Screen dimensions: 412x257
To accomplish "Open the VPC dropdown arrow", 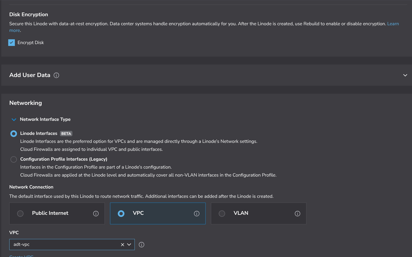I will click(x=129, y=245).
